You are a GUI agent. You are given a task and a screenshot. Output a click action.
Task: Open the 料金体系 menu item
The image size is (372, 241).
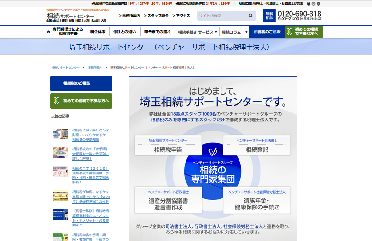[x=98, y=32]
